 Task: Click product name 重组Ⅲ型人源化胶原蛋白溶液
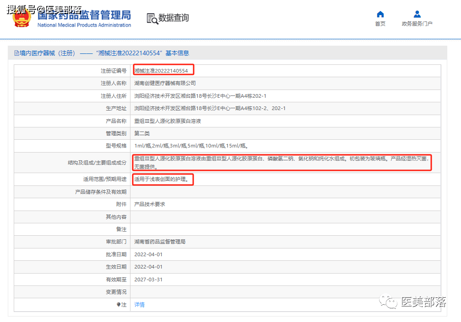[168, 121]
